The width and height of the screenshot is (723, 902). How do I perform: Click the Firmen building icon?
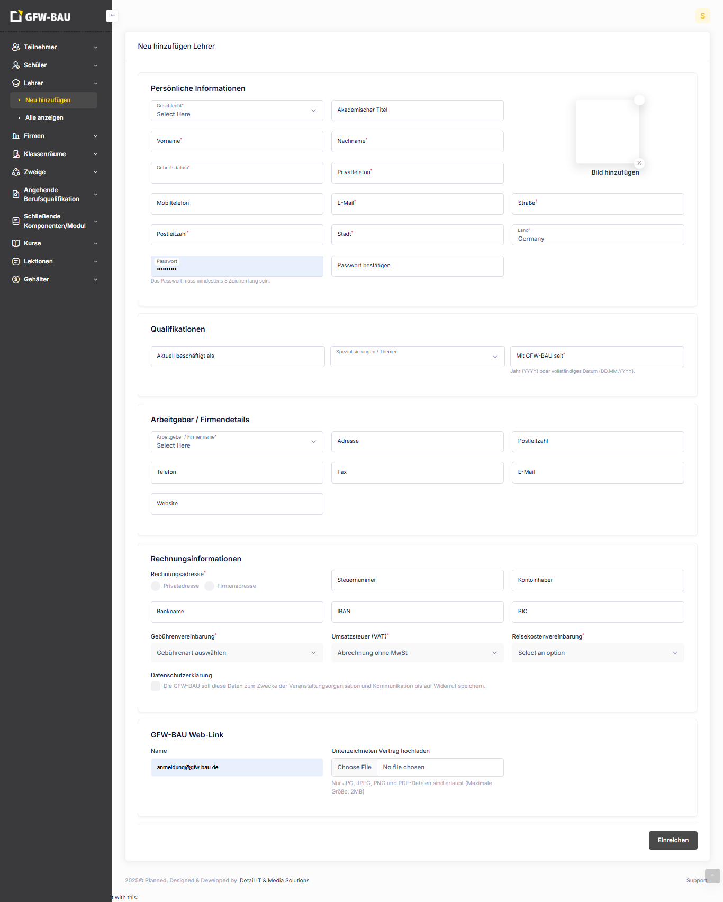click(16, 136)
